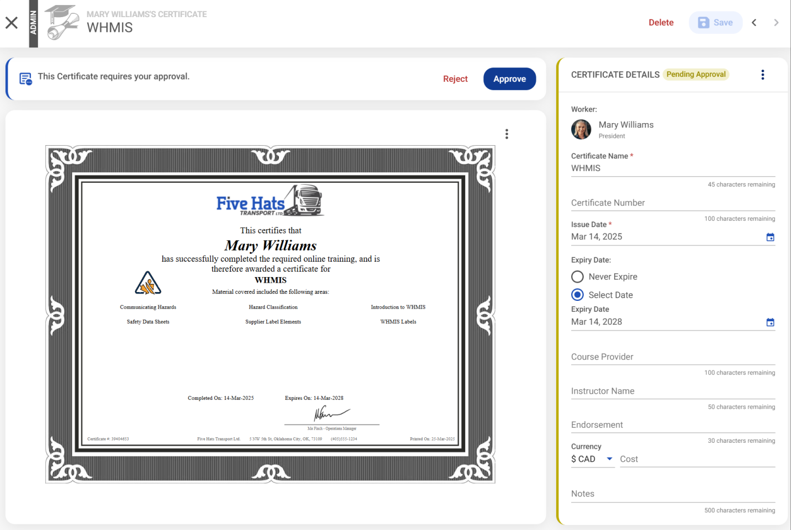Select the Never Expire radio option

pos(578,277)
